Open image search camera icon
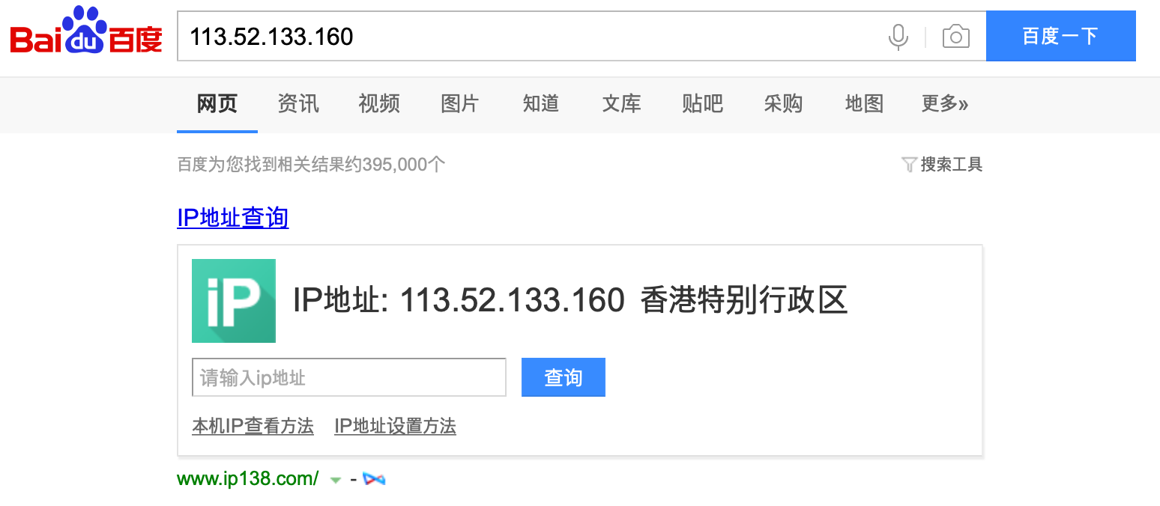Image resolution: width=1160 pixels, height=506 pixels. point(955,36)
